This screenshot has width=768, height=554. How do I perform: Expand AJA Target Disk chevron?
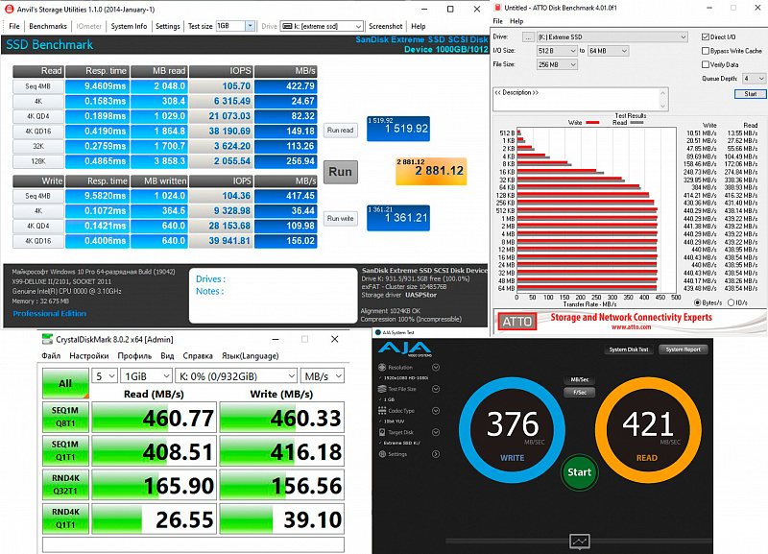436,432
